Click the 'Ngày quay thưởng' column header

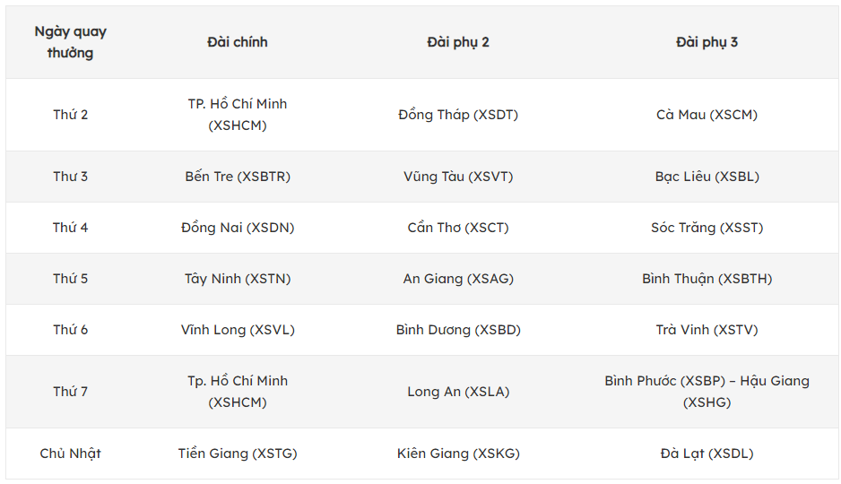click(x=70, y=42)
